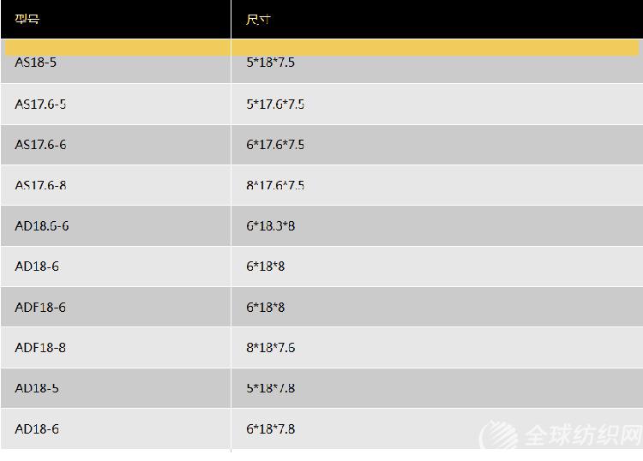
Task: Select the AD18.6-6 model cell
Action: (x=116, y=226)
